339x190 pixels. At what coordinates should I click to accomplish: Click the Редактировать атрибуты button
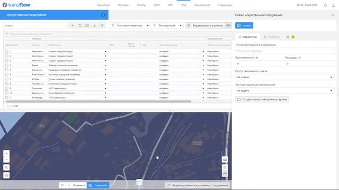[205, 25]
